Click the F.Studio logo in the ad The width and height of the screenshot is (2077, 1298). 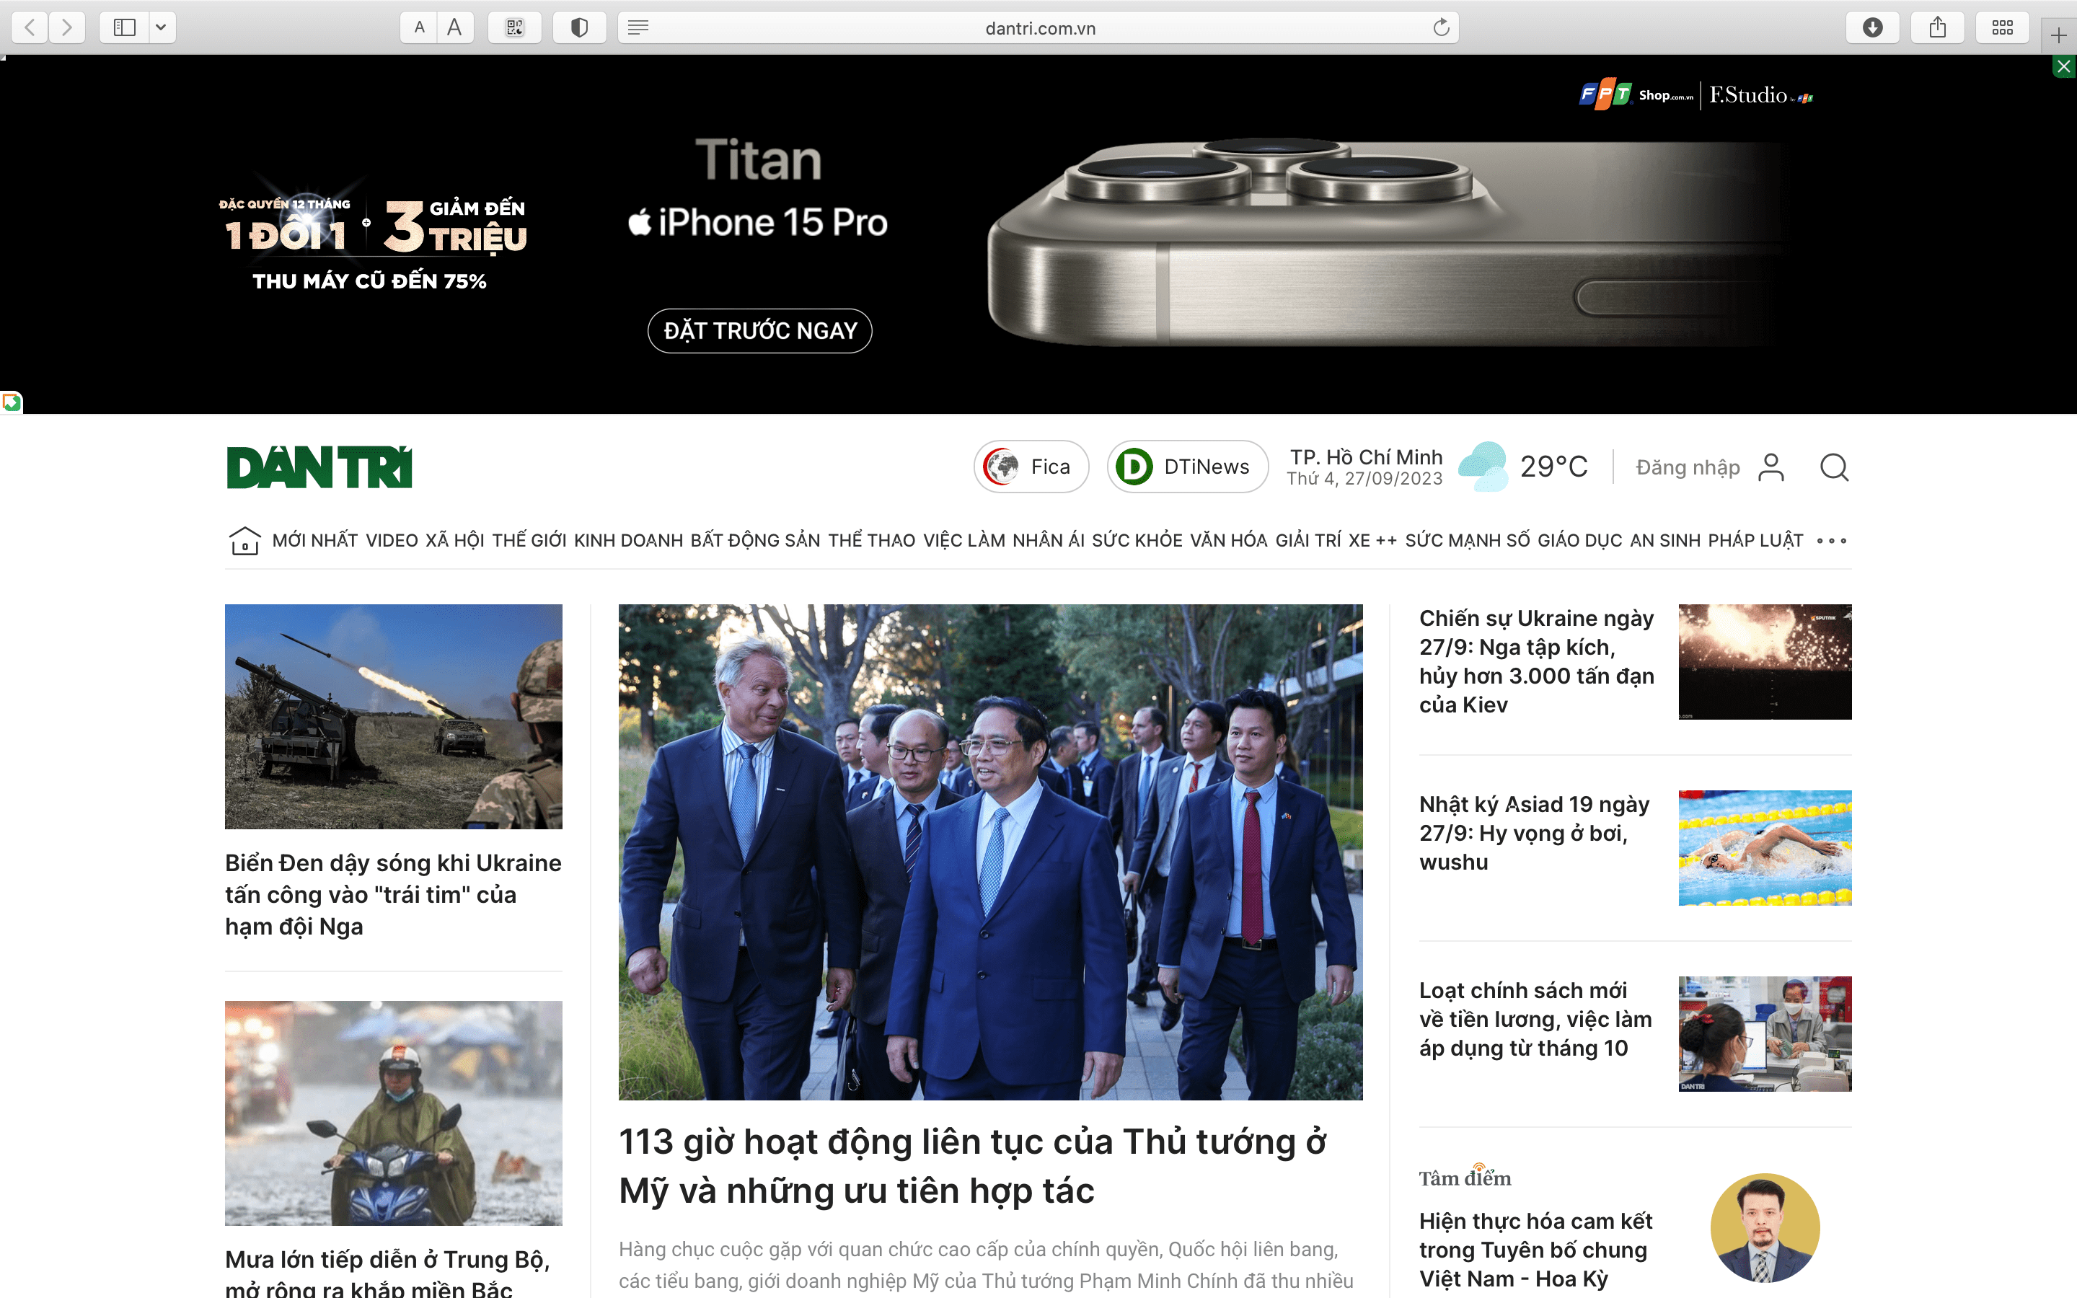[1761, 95]
